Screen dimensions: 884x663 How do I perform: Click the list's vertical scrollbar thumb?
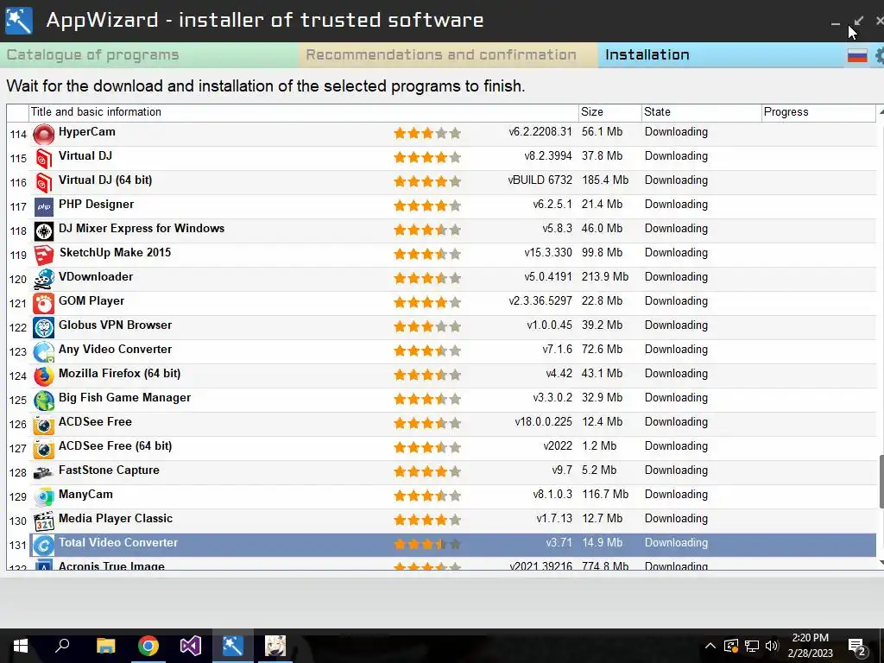[x=881, y=482]
